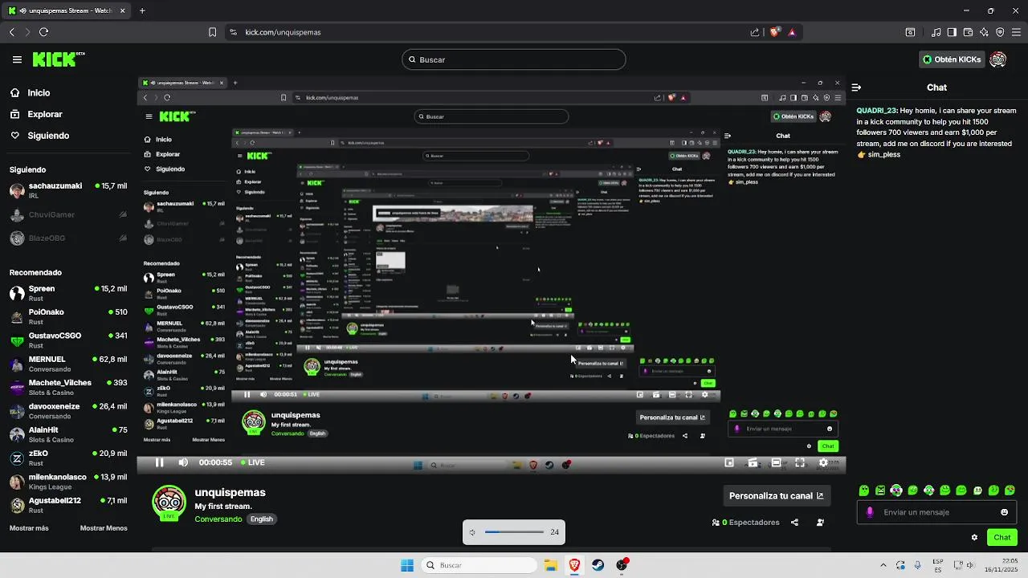Open the Brave Shields lion icon
This screenshot has width=1028, height=578.
pyautogui.click(x=774, y=32)
